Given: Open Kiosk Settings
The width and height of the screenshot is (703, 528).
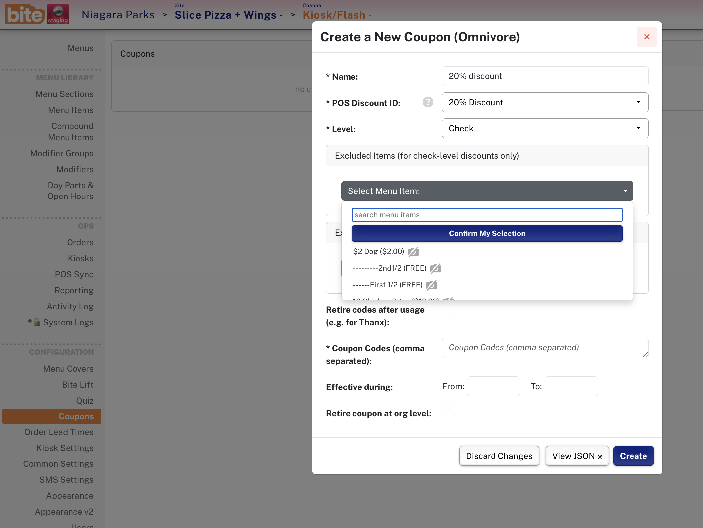Looking at the screenshot, I should [x=65, y=448].
